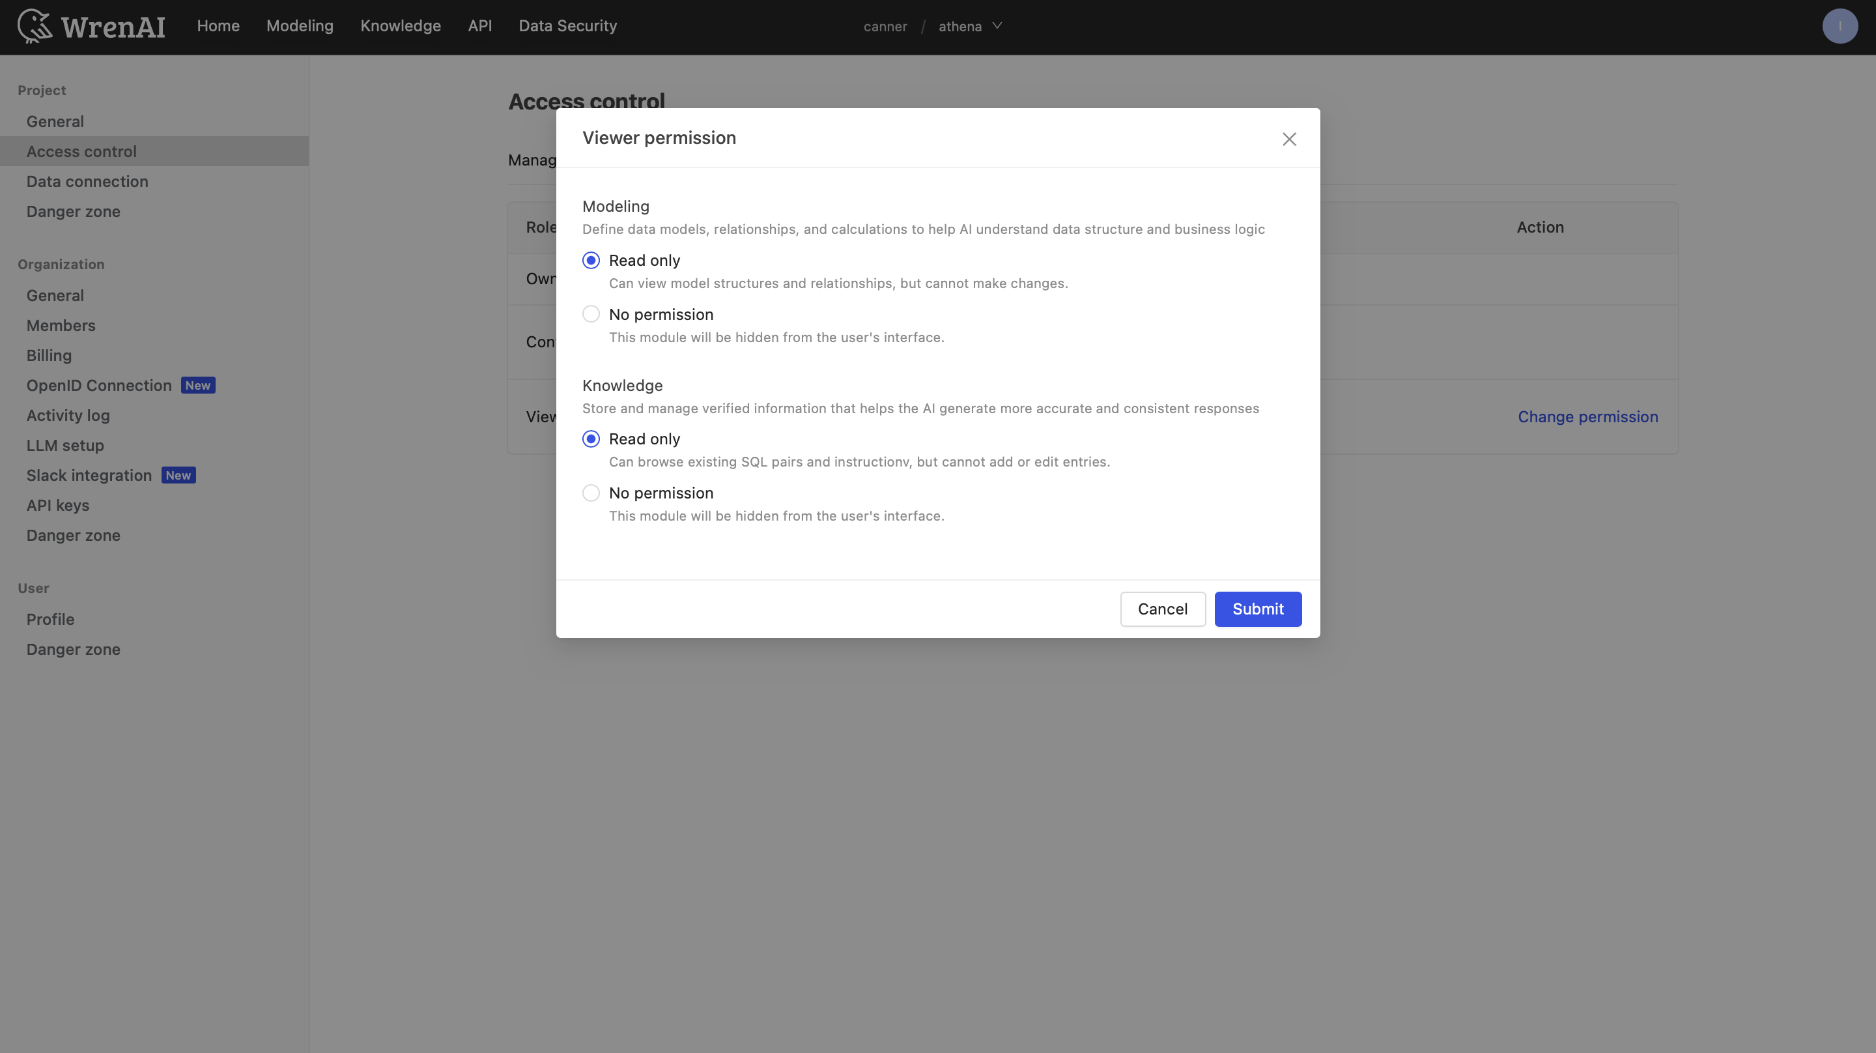Go to Knowledge in top navigation
The width and height of the screenshot is (1876, 1053).
tap(401, 26)
